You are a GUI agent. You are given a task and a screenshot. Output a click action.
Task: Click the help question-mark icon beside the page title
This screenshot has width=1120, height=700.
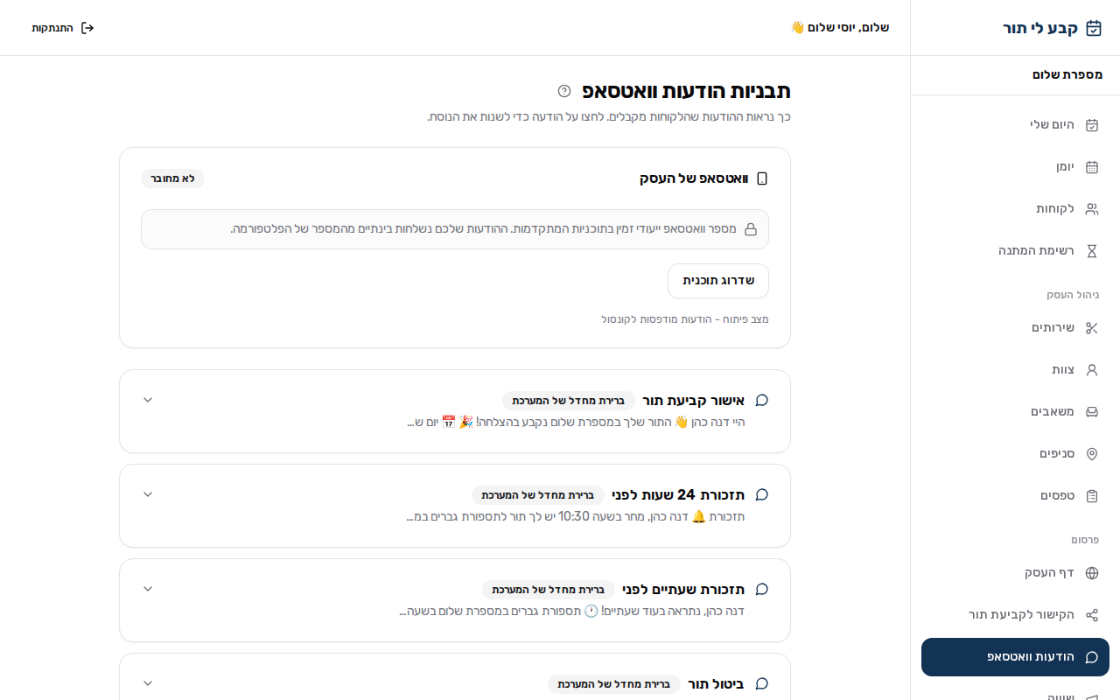(564, 91)
